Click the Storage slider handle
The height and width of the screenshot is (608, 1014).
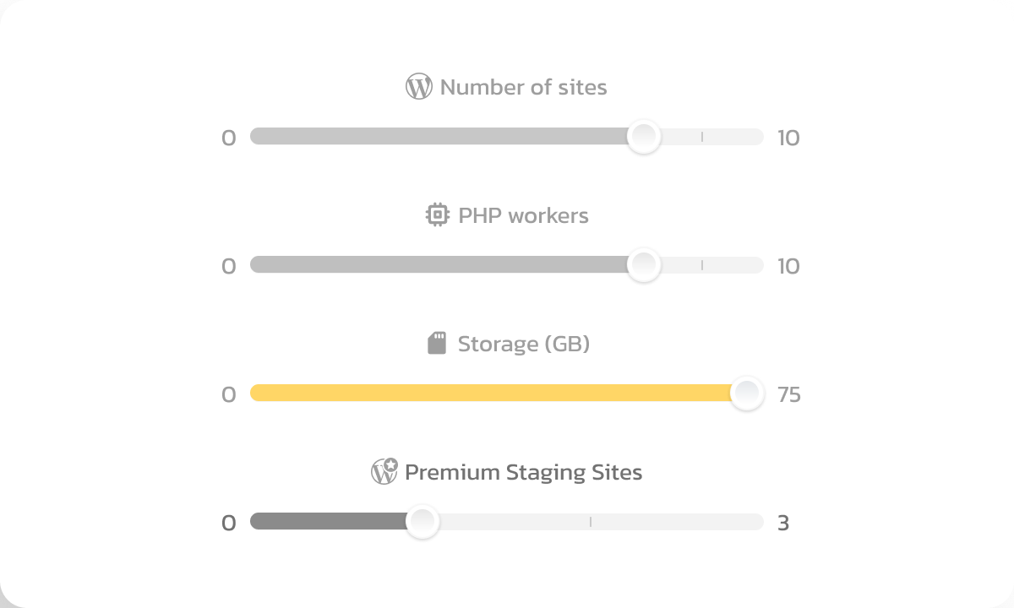pyautogui.click(x=747, y=394)
